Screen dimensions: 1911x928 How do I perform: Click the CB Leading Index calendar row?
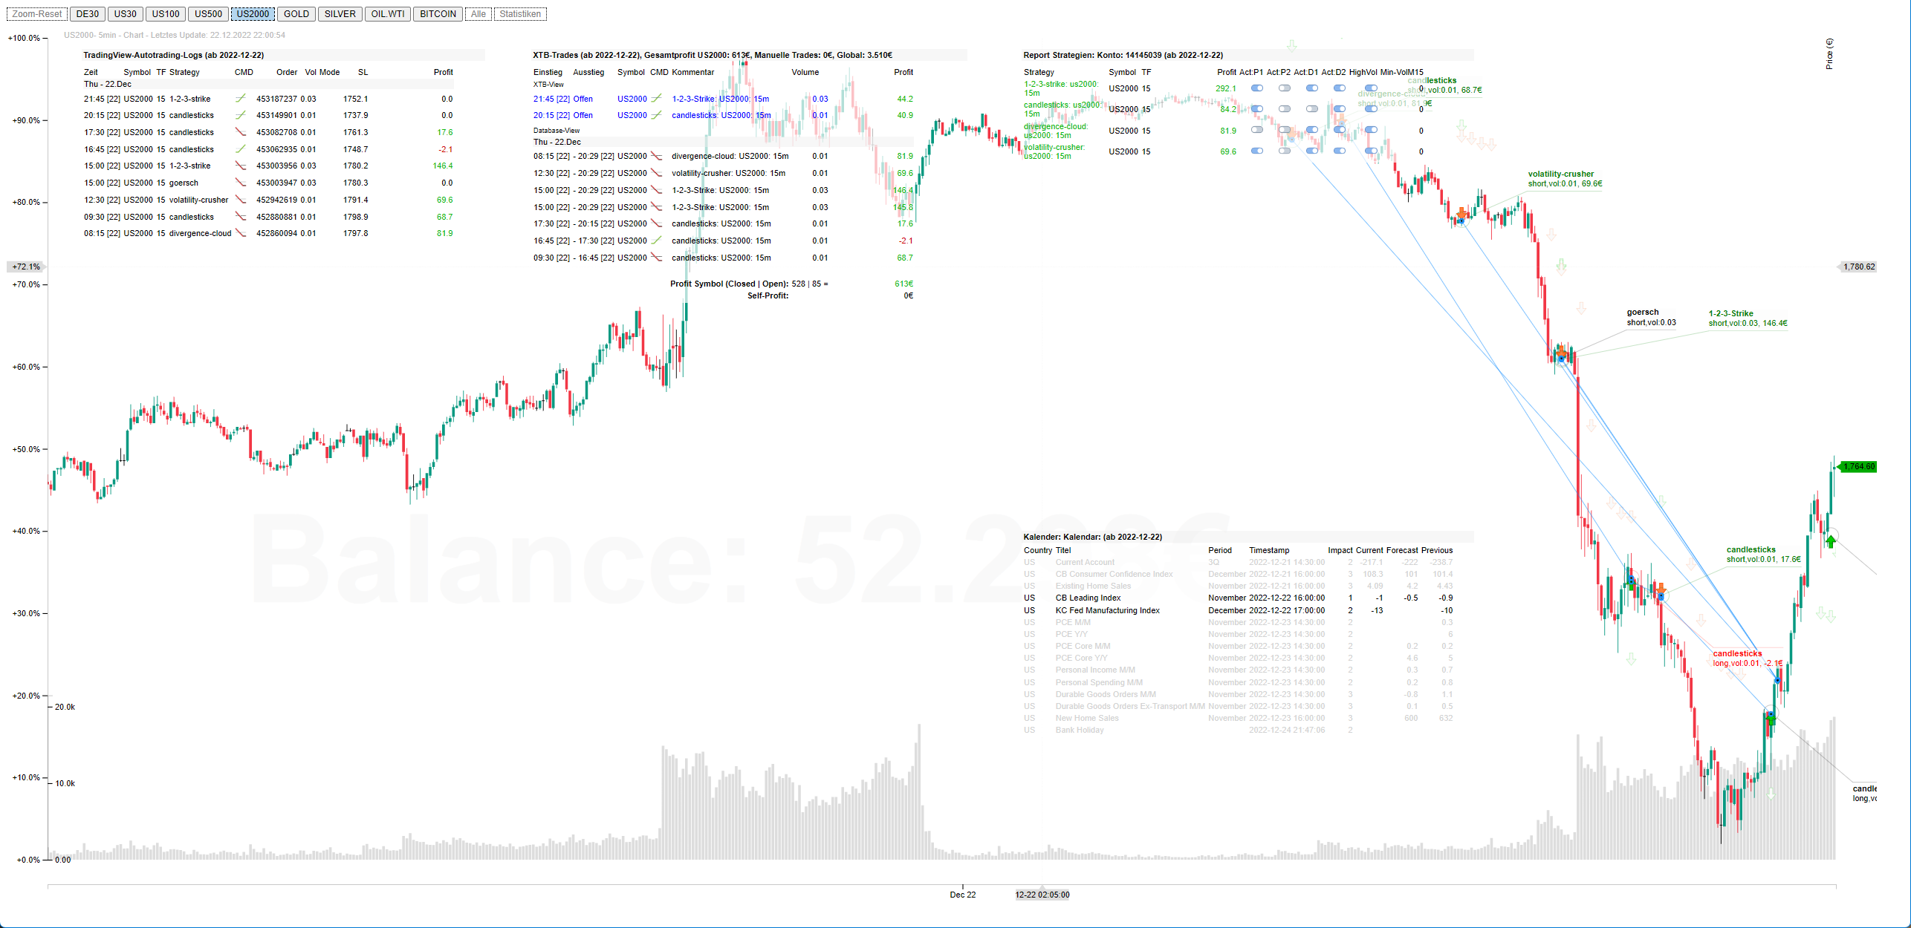pos(1238,598)
